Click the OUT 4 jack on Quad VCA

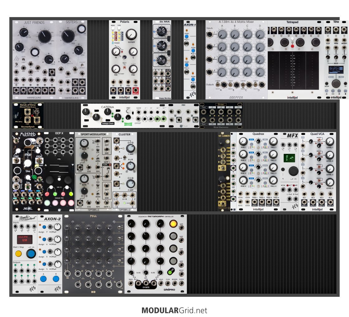tap(330, 202)
